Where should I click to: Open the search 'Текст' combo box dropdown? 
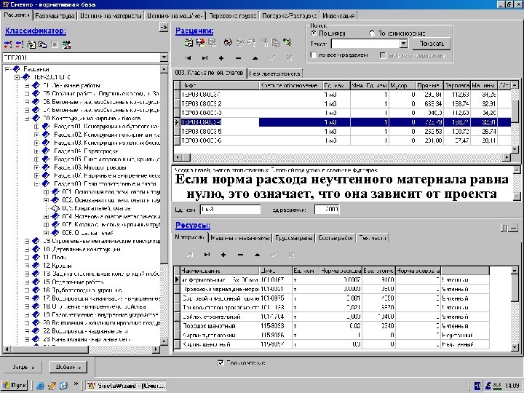tap(404, 44)
